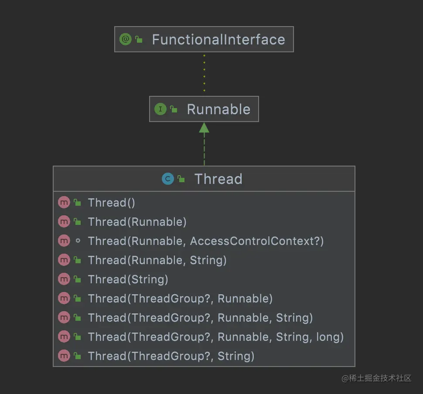This screenshot has width=423, height=394.
Task: Select the Thread(Runnable, String) constructor entry
Action: point(157,260)
